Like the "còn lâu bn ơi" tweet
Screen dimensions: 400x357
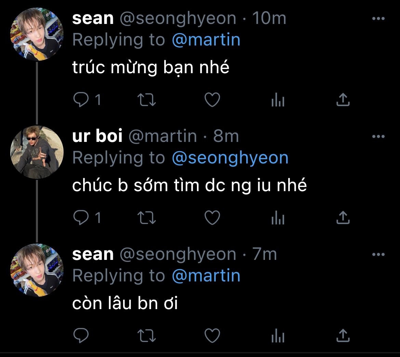pos(212,335)
